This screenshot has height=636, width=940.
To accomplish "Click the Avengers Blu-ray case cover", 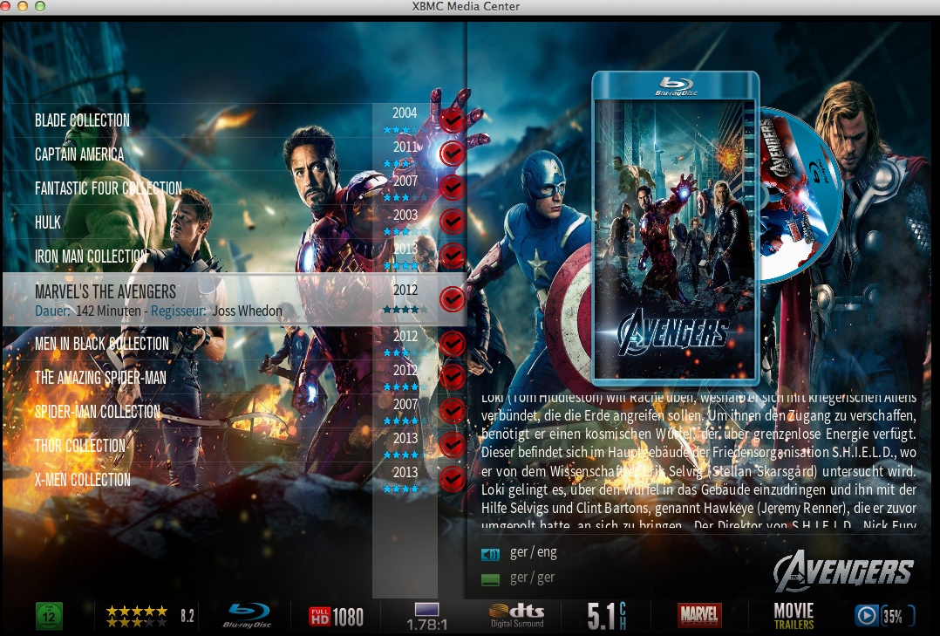I will point(676,228).
